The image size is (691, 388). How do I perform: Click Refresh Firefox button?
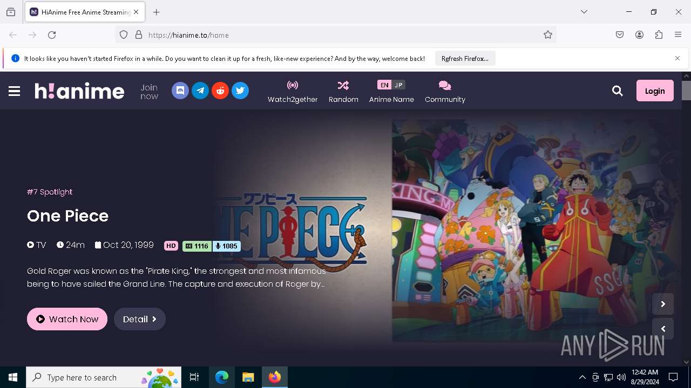click(x=465, y=59)
